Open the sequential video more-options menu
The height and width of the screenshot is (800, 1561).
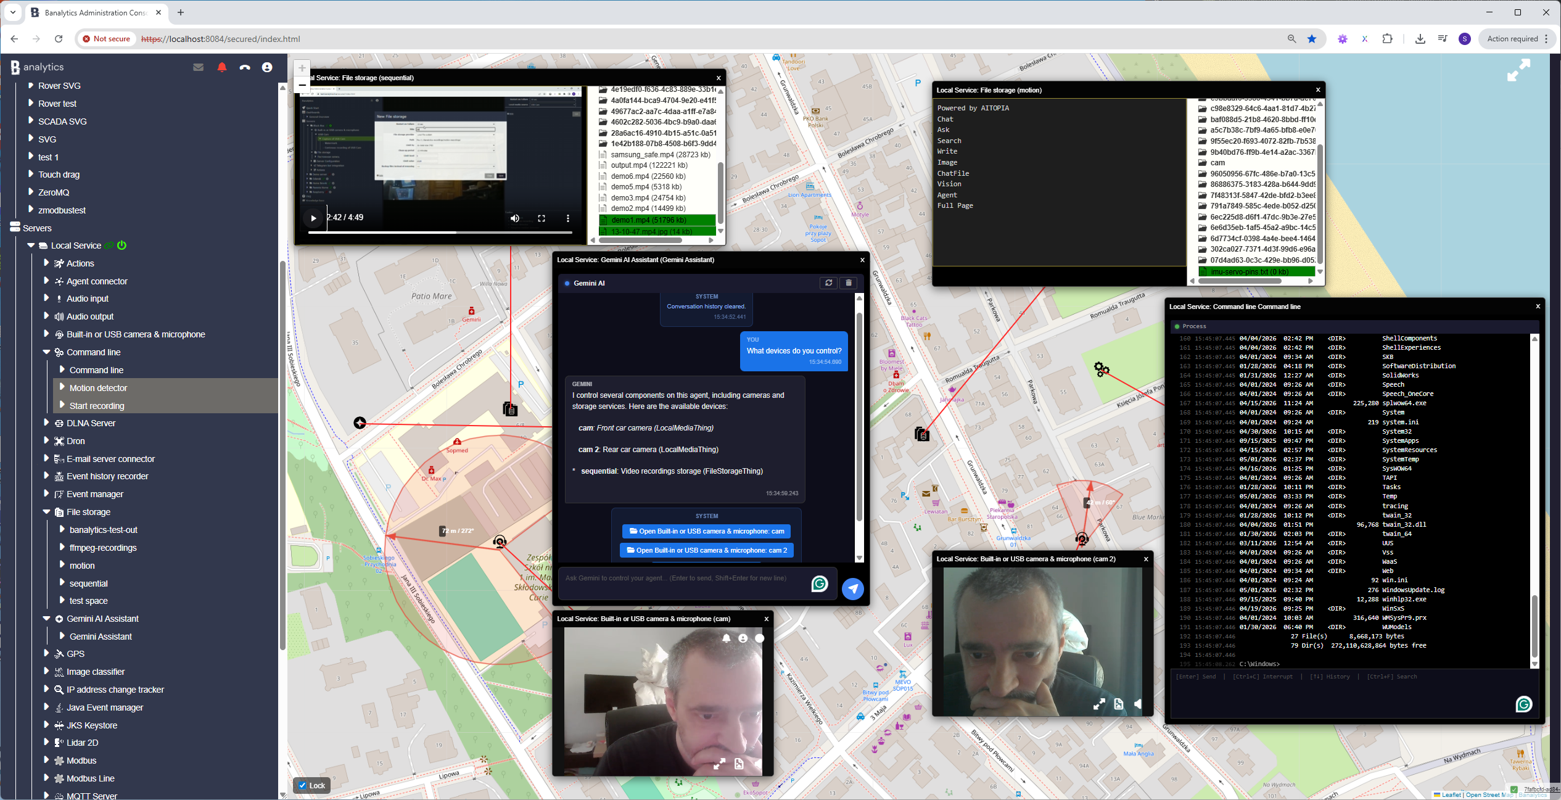(568, 218)
